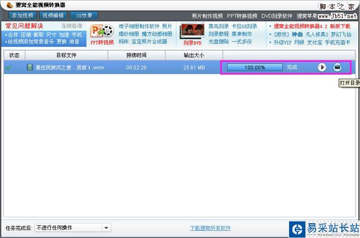
Task: Click the 状态 column header
Action: tap(14, 55)
